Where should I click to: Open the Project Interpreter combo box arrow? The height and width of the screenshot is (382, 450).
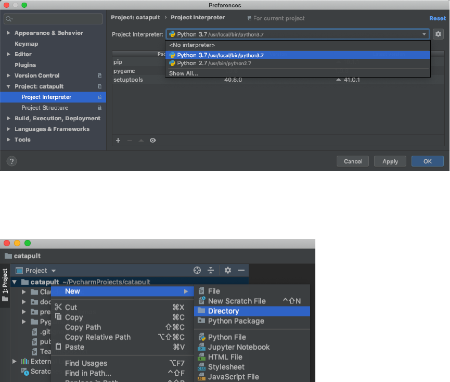click(x=424, y=34)
